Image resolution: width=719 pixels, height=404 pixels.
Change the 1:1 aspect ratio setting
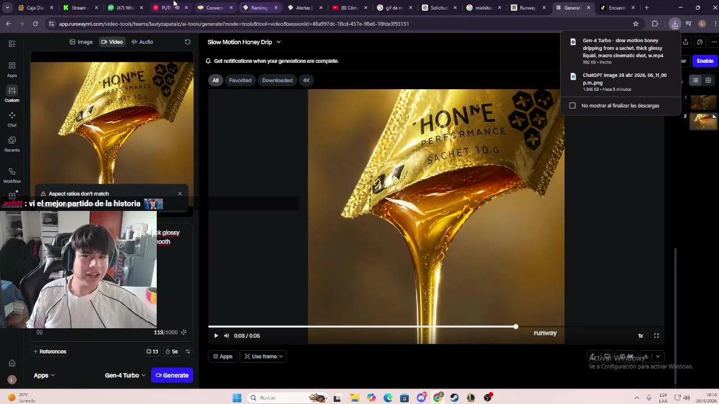[x=152, y=352]
